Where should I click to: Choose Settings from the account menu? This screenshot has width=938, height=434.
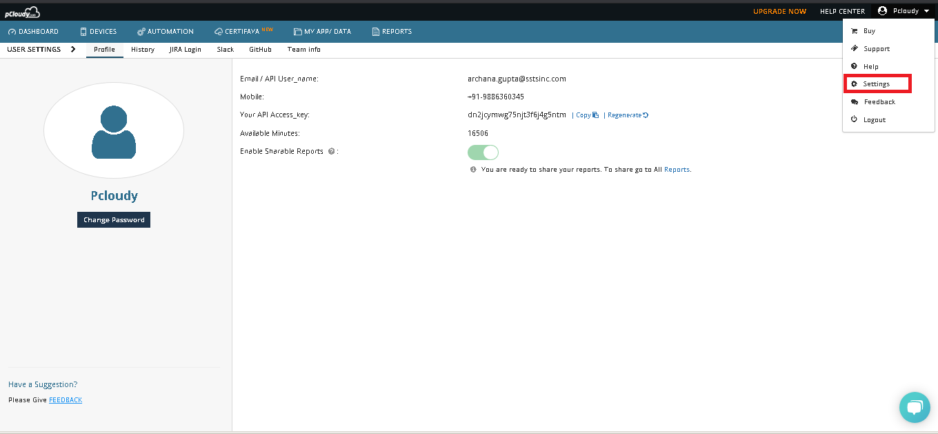pyautogui.click(x=877, y=83)
